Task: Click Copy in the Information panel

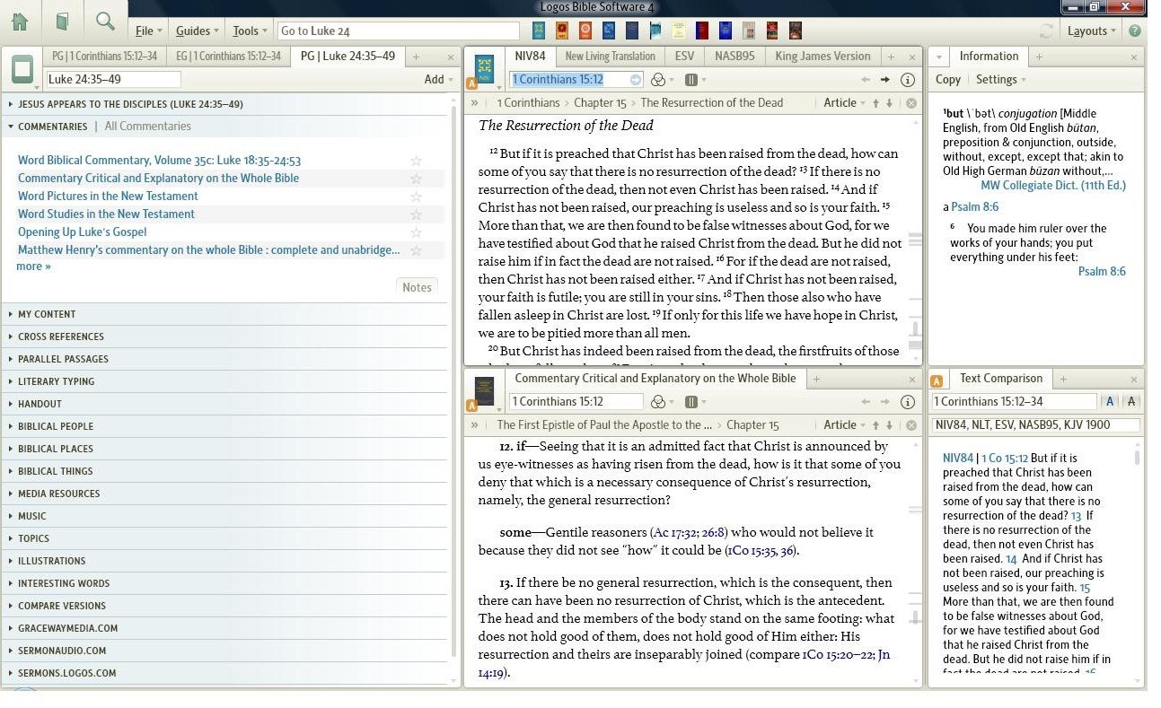Action: point(948,79)
